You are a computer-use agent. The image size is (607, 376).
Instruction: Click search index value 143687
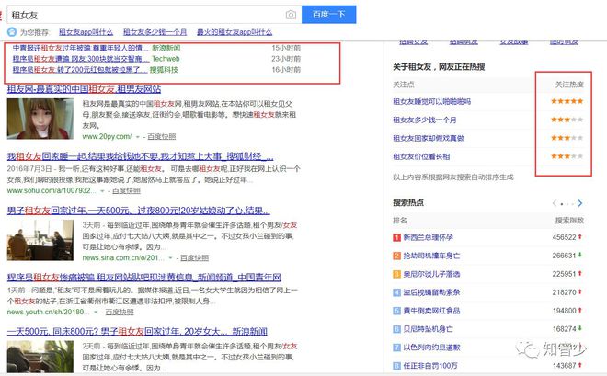564,366
